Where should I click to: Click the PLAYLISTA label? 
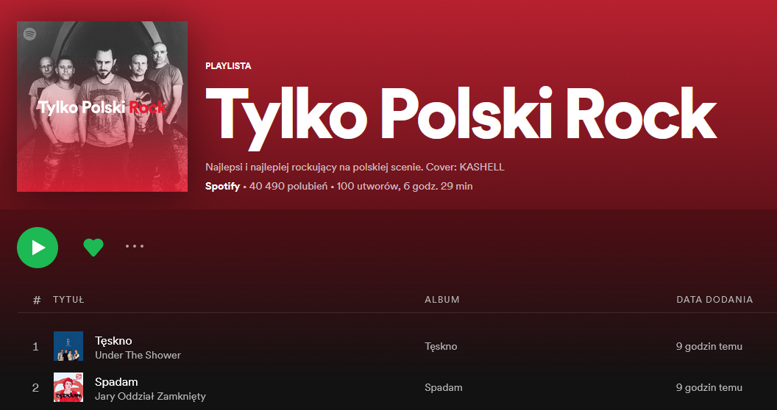coord(228,66)
